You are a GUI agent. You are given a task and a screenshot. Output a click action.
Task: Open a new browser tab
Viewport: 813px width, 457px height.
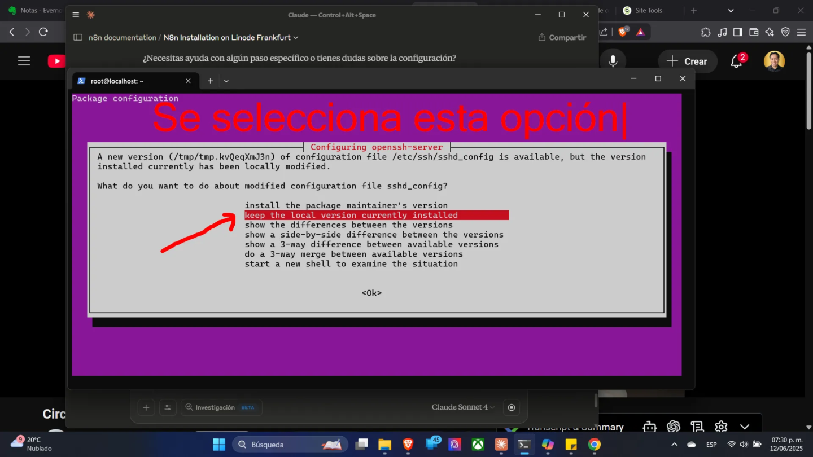(694, 11)
